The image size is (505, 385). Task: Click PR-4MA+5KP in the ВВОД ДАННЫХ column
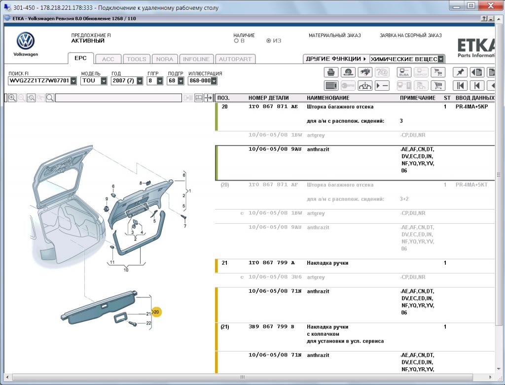coord(471,106)
